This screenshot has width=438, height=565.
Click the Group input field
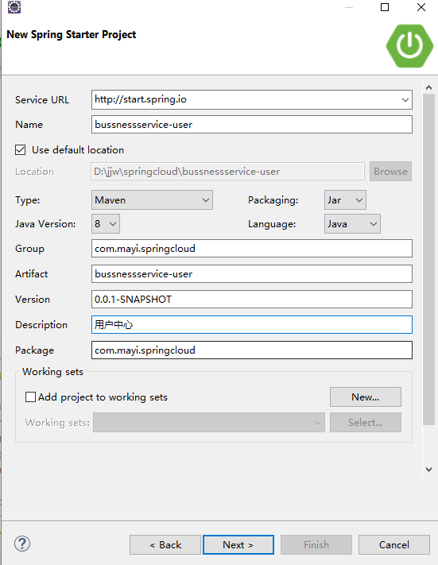(x=252, y=248)
